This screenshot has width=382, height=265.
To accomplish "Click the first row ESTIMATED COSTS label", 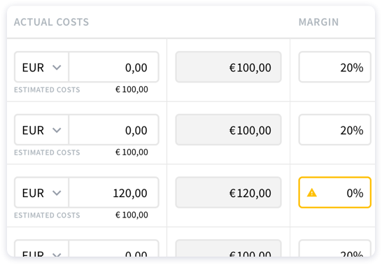I will pyautogui.click(x=47, y=90).
